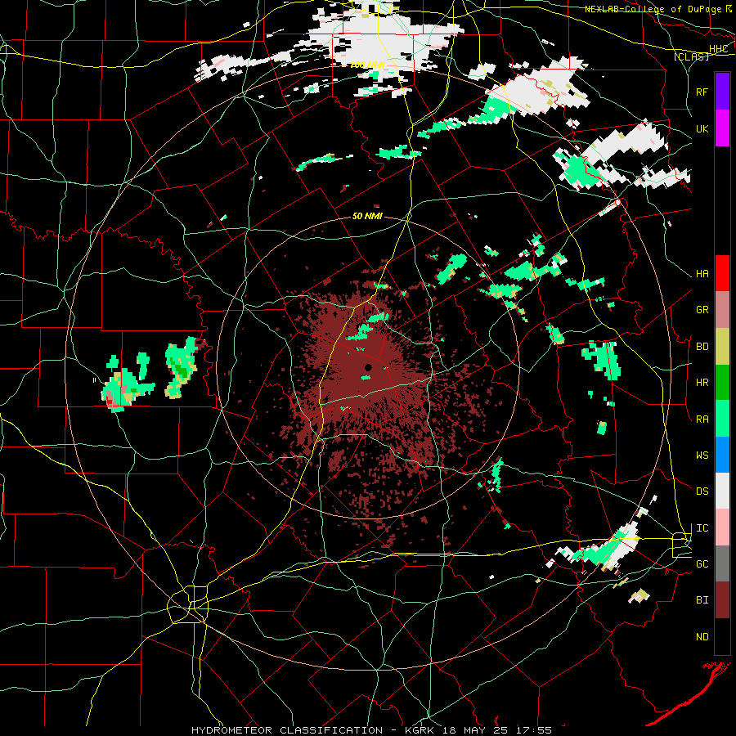Click the DS legend label
This screenshot has height=736, width=736.
(702, 491)
